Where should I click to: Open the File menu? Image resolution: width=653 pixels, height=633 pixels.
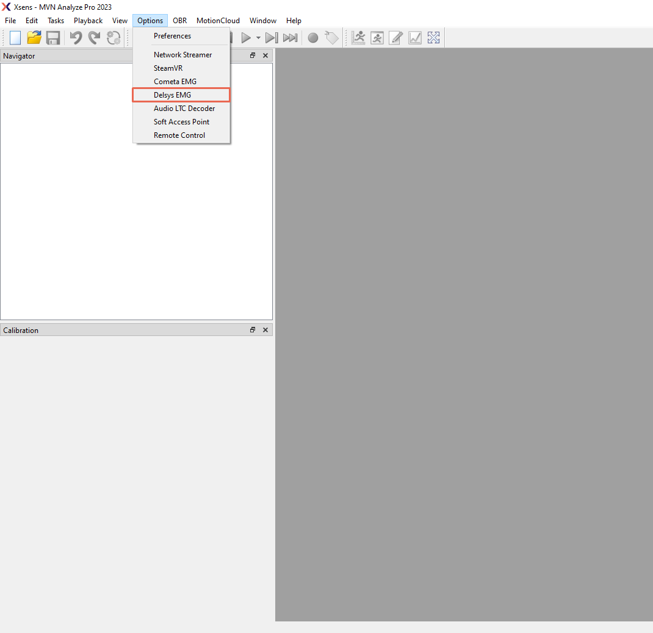click(x=10, y=20)
